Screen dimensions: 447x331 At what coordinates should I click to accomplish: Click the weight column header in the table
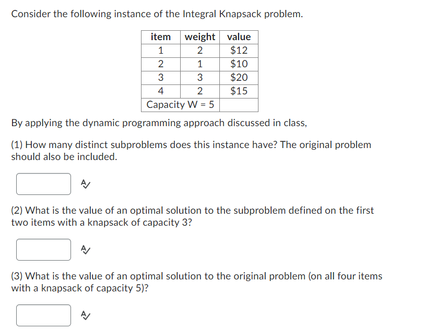click(x=199, y=36)
